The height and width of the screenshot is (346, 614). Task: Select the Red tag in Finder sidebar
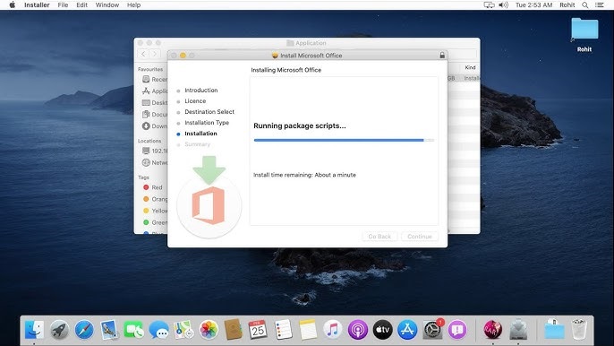tap(153, 187)
